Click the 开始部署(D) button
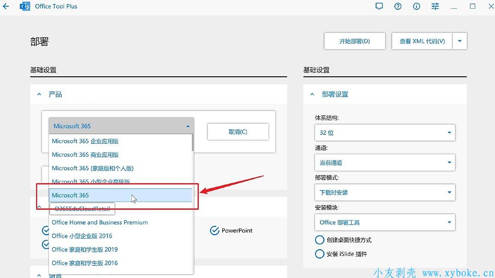This screenshot has height=278, width=495. pyautogui.click(x=354, y=41)
